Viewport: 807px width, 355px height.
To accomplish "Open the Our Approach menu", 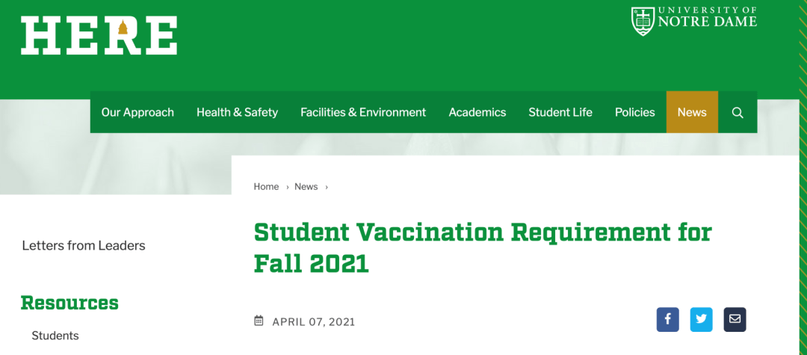I will click(x=137, y=112).
